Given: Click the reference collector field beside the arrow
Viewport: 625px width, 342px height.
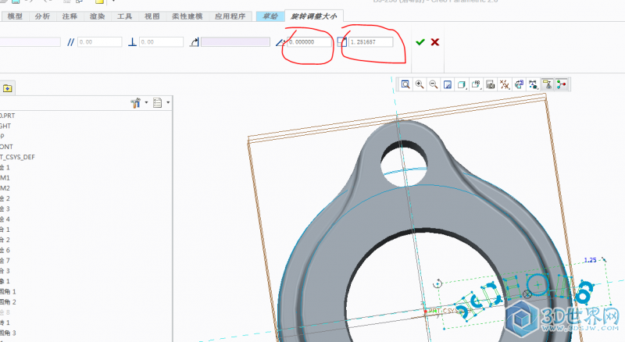Looking at the screenshot, I should (235, 42).
